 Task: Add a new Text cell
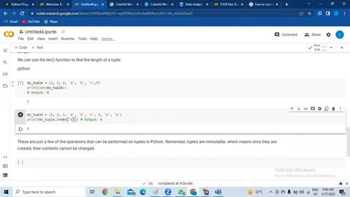(38, 48)
